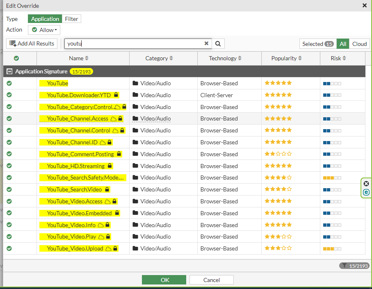This screenshot has width=372, height=289.
Task: Deselect YouTube_Video.Embedded checkmark
Action: pyautogui.click(x=9, y=213)
